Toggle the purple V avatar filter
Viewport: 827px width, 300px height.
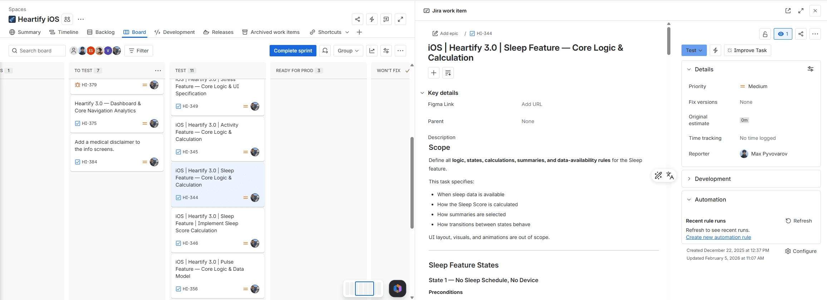[108, 51]
